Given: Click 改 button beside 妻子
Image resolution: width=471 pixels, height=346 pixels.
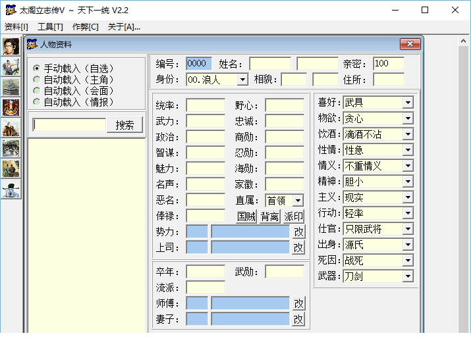Looking at the screenshot, I should (298, 319).
